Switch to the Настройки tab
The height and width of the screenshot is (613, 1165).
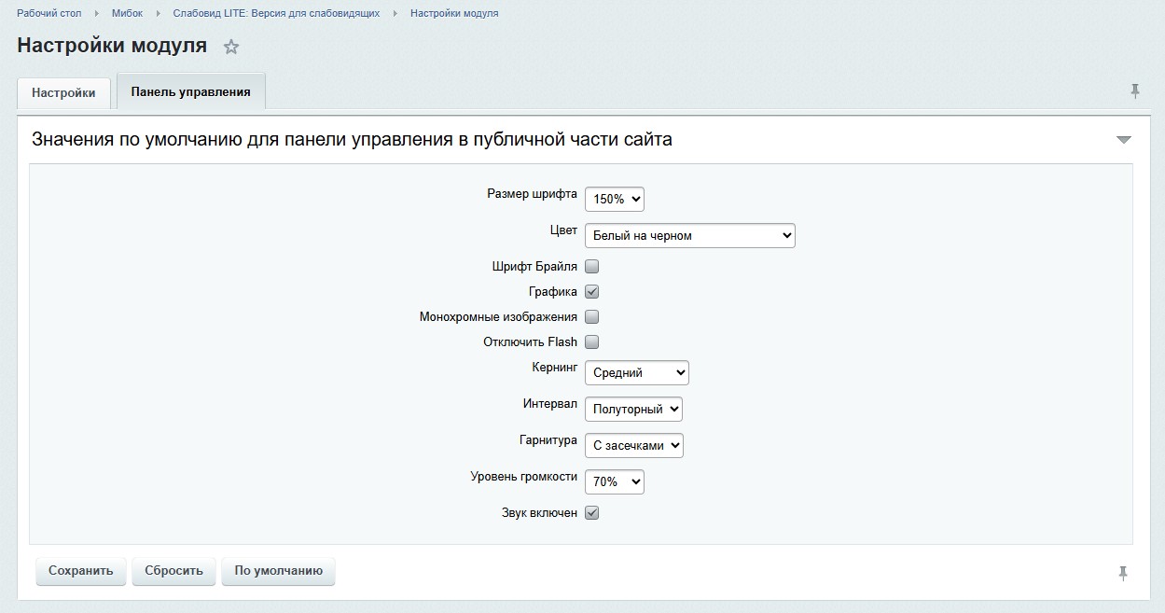tap(63, 93)
